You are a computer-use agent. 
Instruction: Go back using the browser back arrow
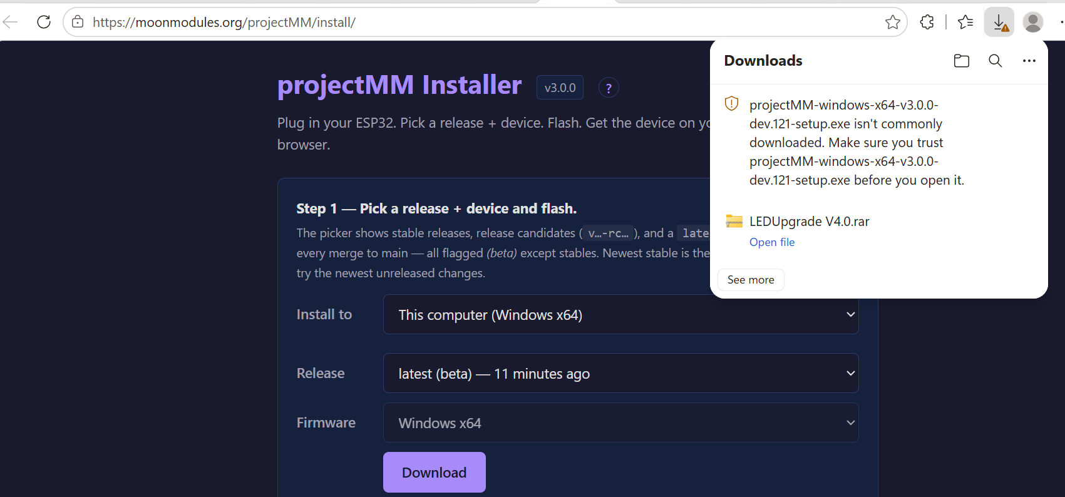point(10,22)
